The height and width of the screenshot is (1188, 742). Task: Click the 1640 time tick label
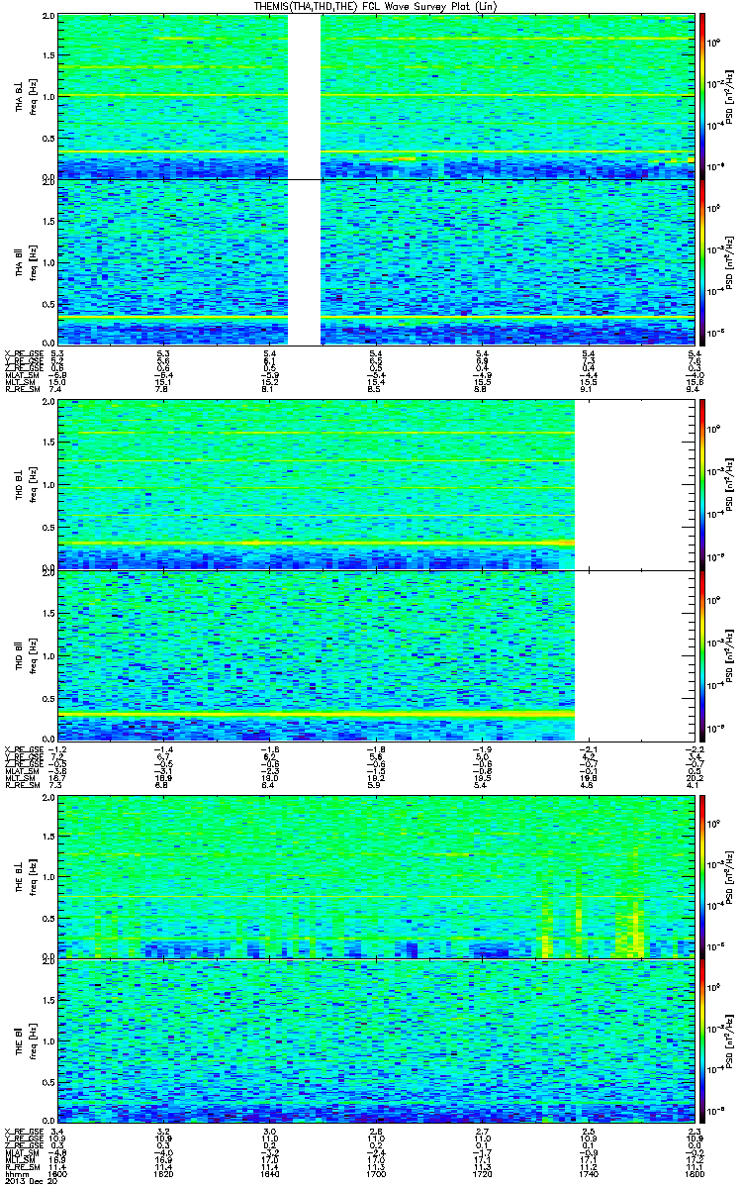[270, 1174]
